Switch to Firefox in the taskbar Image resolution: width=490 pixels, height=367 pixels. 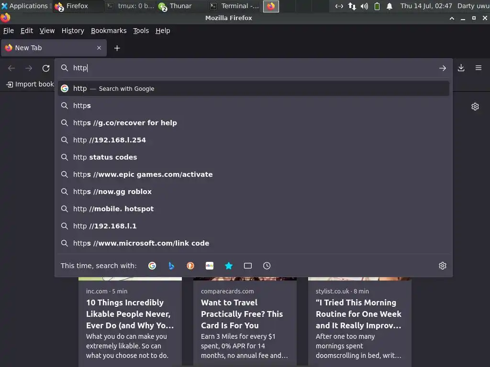[x=78, y=6]
